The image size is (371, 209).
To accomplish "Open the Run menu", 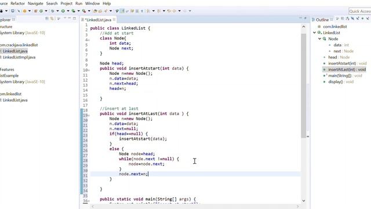I will 79,3.
